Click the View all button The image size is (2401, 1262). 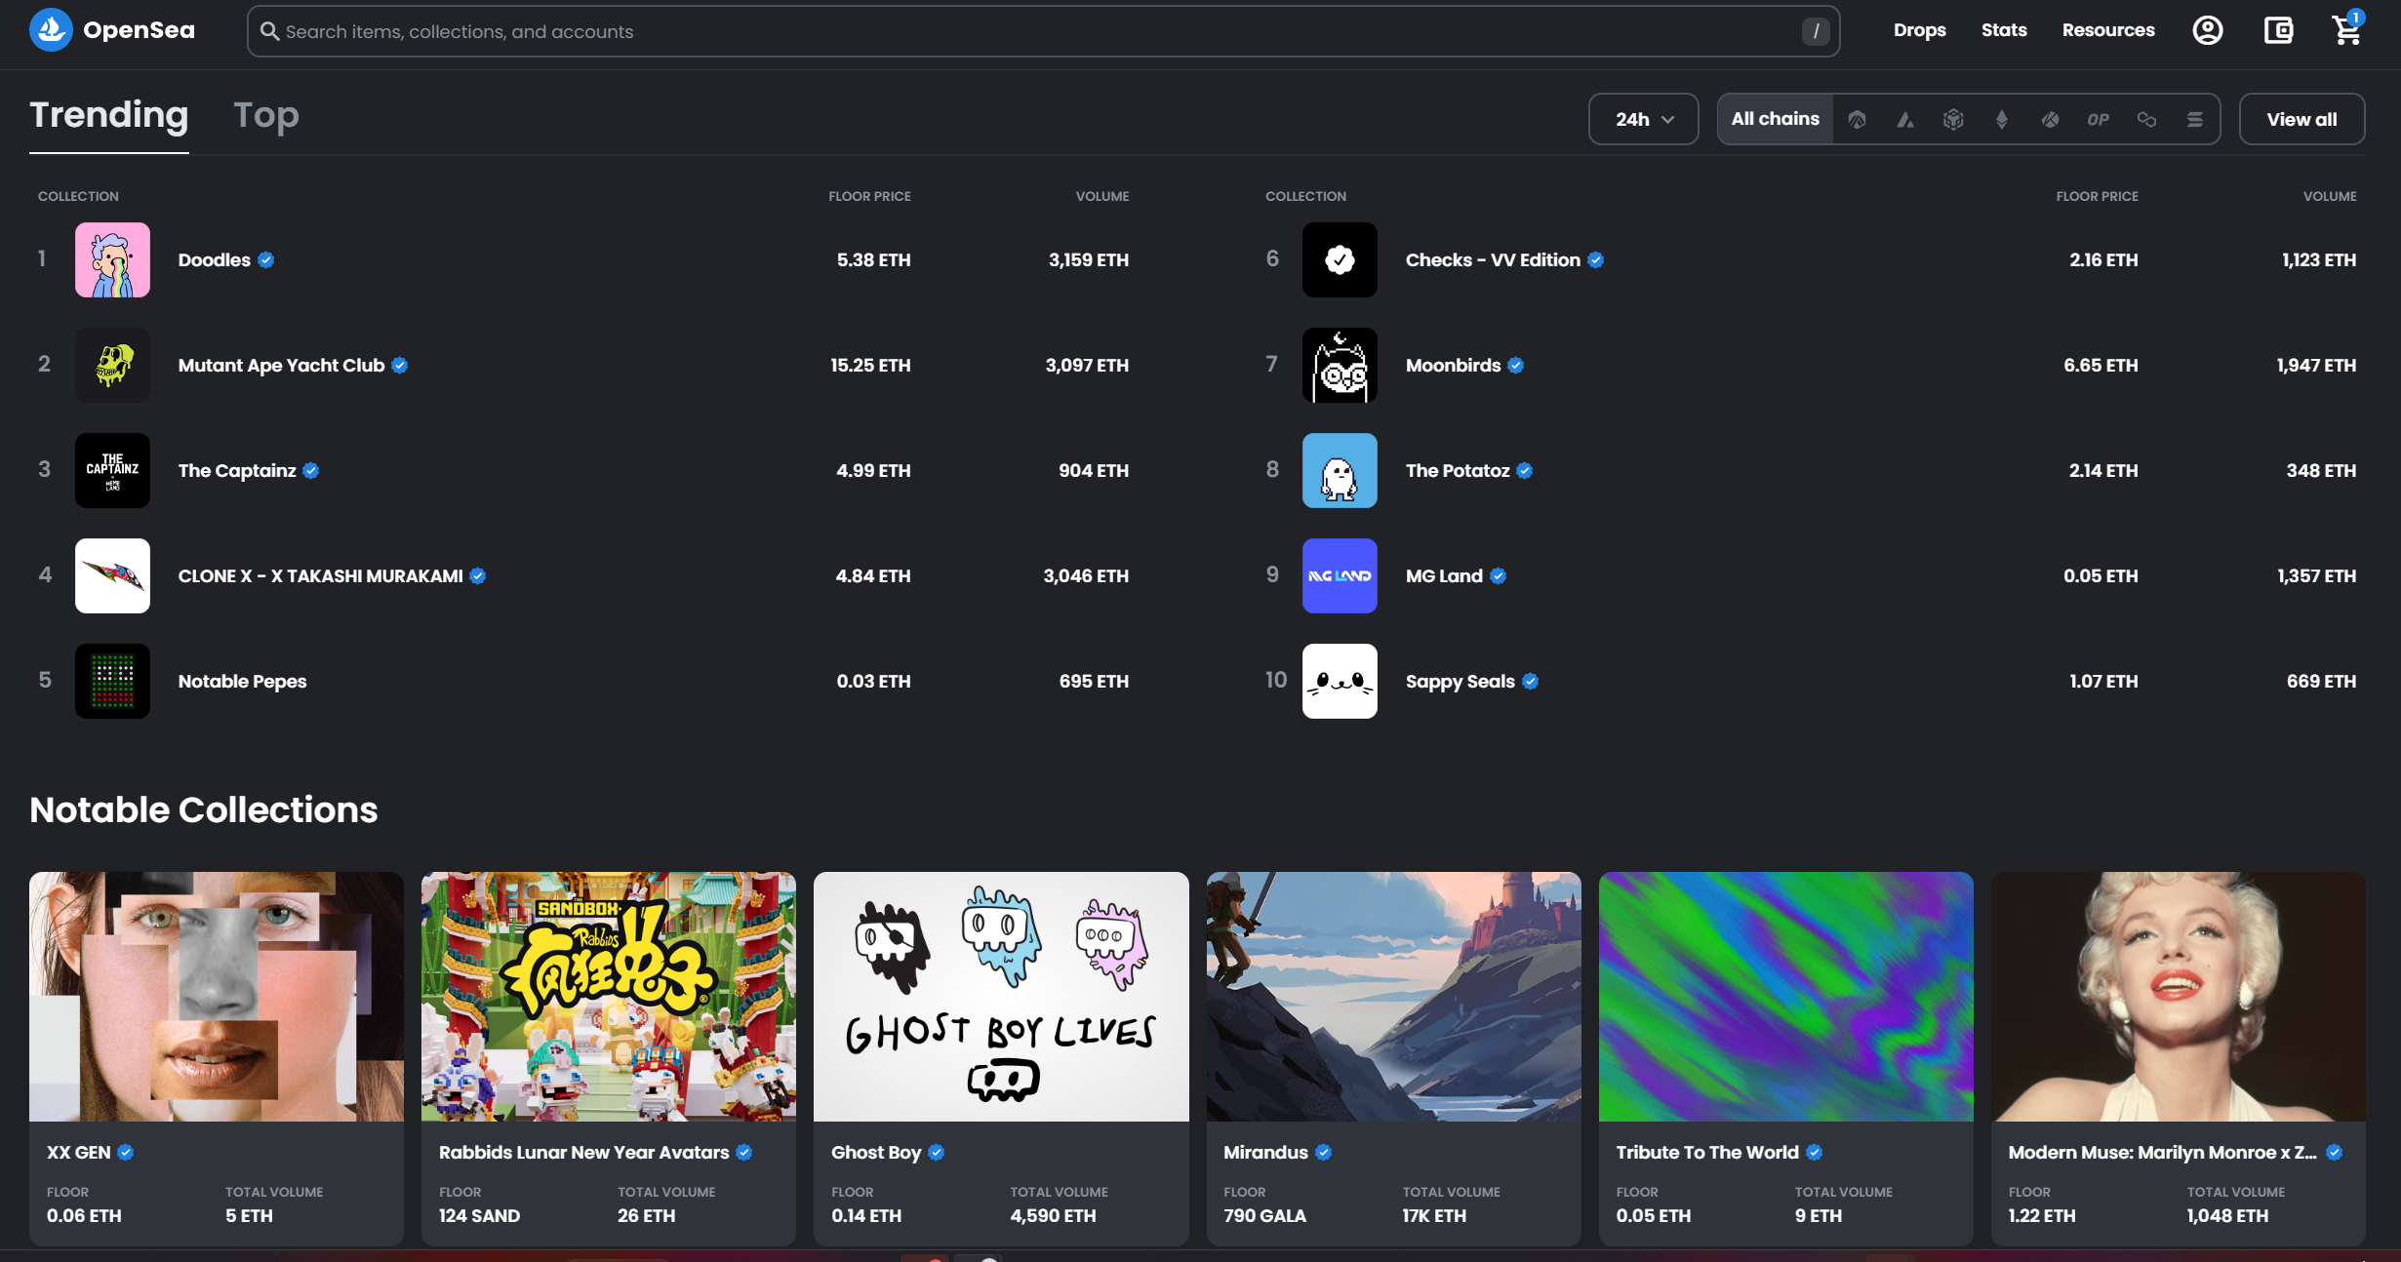2301,119
